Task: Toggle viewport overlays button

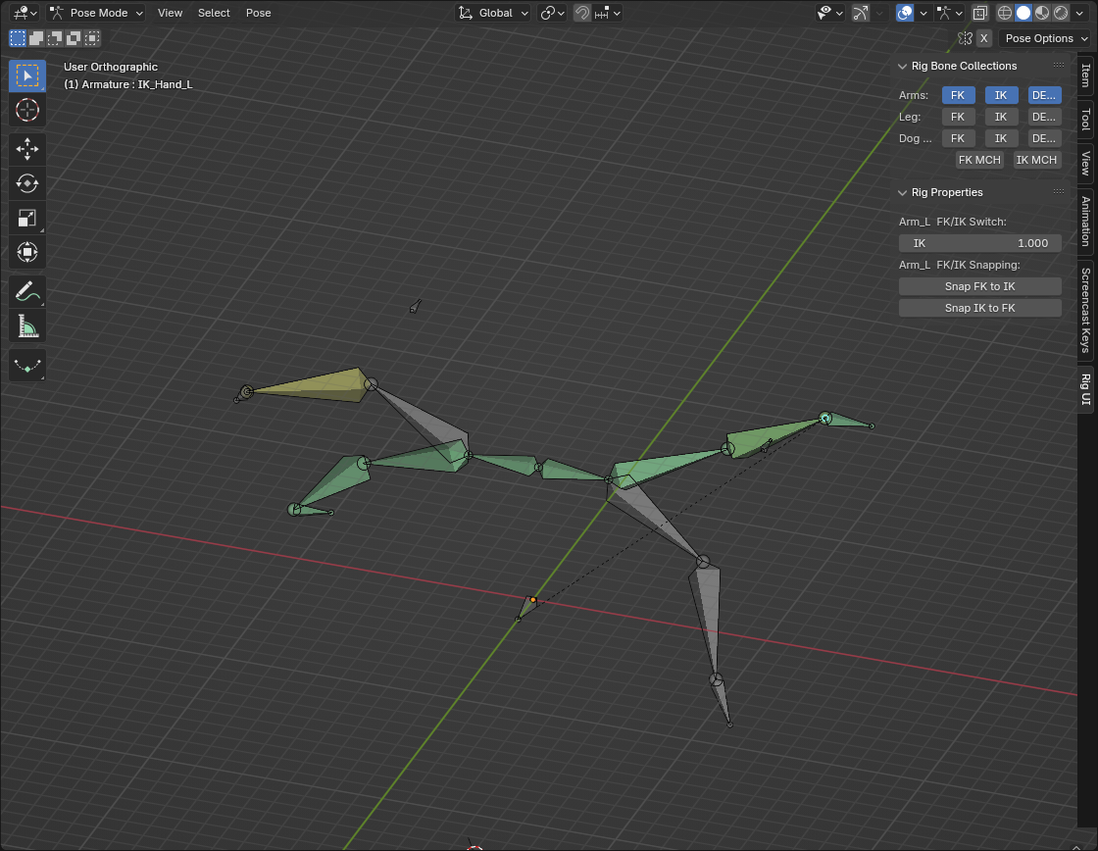Action: pyautogui.click(x=905, y=13)
